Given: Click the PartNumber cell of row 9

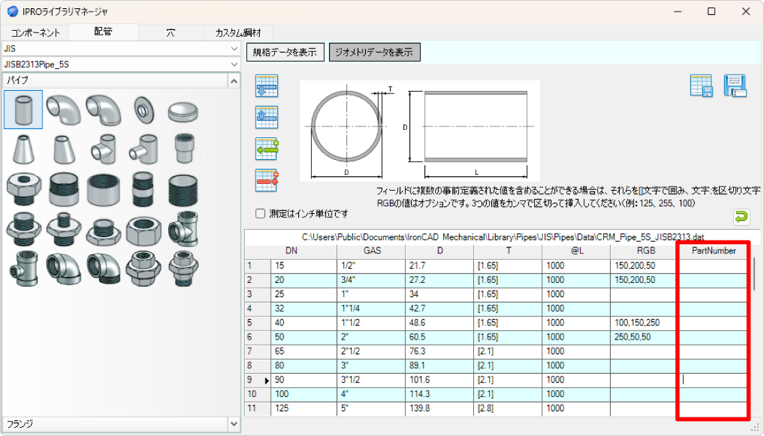Looking at the screenshot, I should pos(711,379).
